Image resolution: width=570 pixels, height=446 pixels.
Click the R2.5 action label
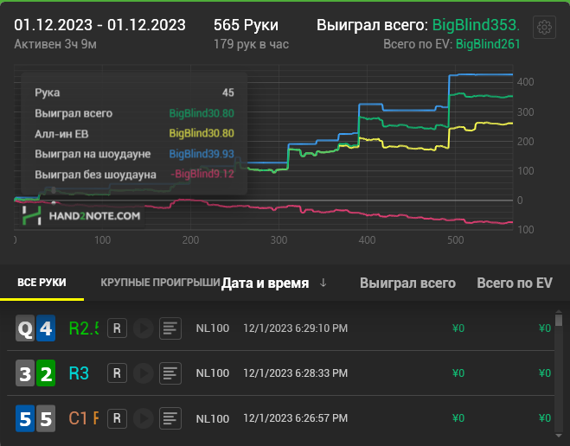(84, 328)
